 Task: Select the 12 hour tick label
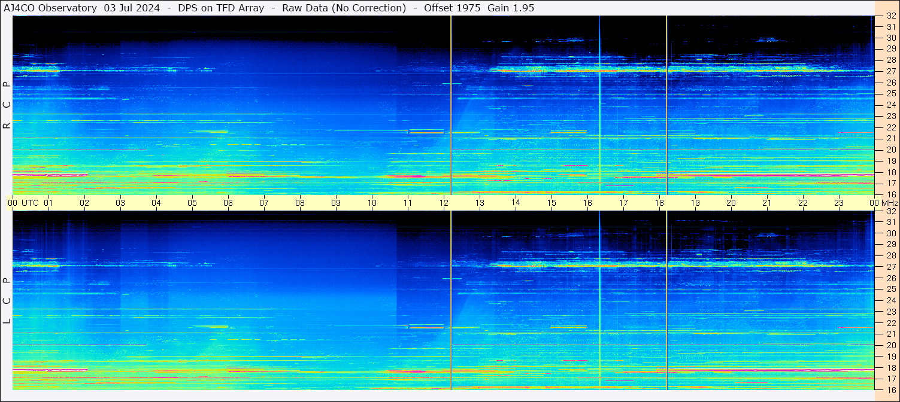(444, 203)
